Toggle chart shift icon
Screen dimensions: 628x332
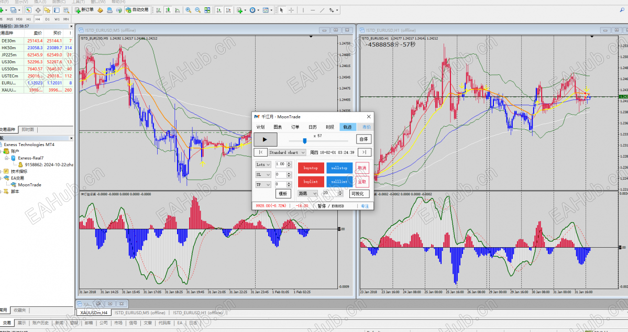(x=229, y=10)
